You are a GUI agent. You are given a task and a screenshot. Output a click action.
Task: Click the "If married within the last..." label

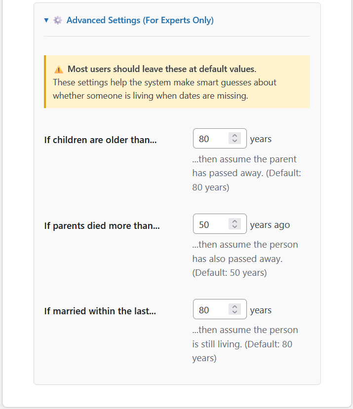pyautogui.click(x=100, y=311)
